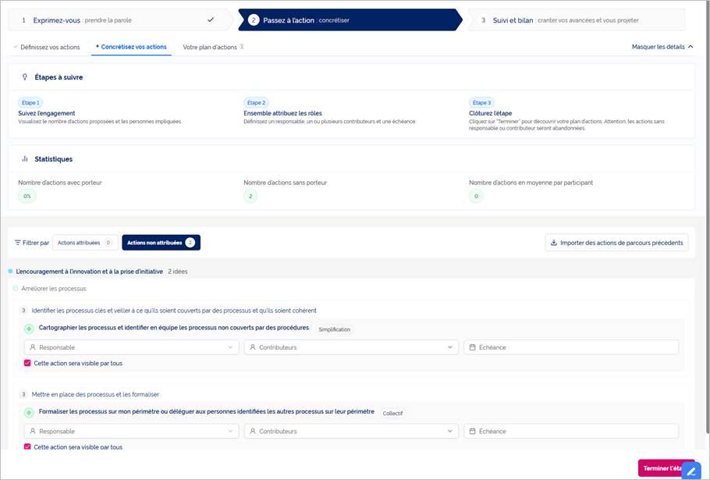This screenshot has height=480, width=710.
Task: Open Contributeurs dropdown for Cartographier action
Action: pyautogui.click(x=351, y=347)
